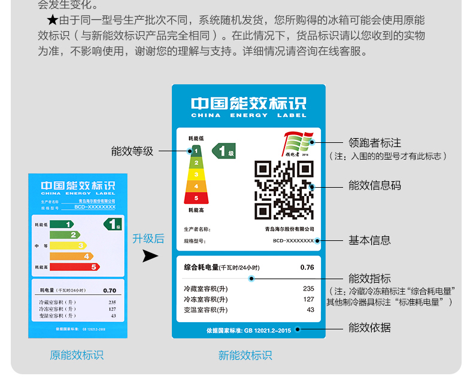Click the 原能效标识 caption
Image resolution: width=473 pixels, height=385 pixels.
coord(77,355)
